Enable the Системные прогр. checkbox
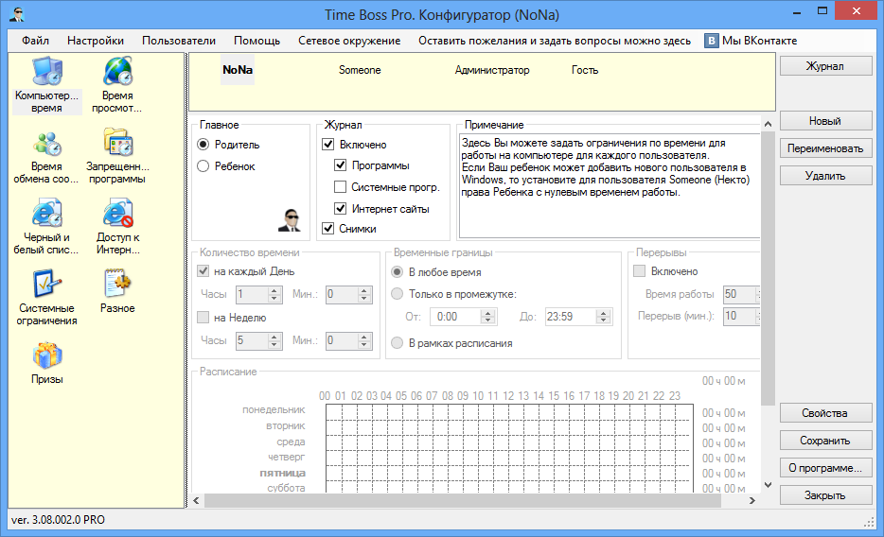Screen dimensions: 884x537 (340, 187)
